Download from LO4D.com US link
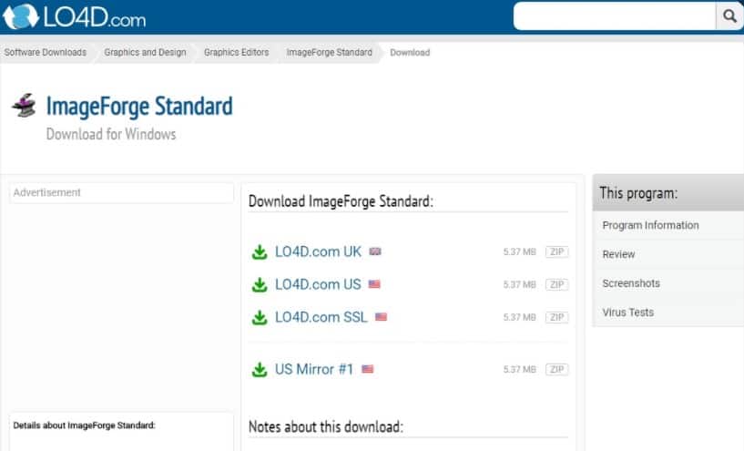744x451 pixels. coord(318,284)
